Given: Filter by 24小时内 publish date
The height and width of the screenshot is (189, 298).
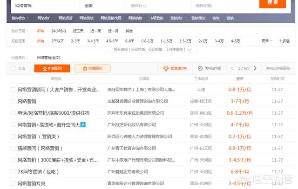Looking at the screenshot, I should pos(58,31).
